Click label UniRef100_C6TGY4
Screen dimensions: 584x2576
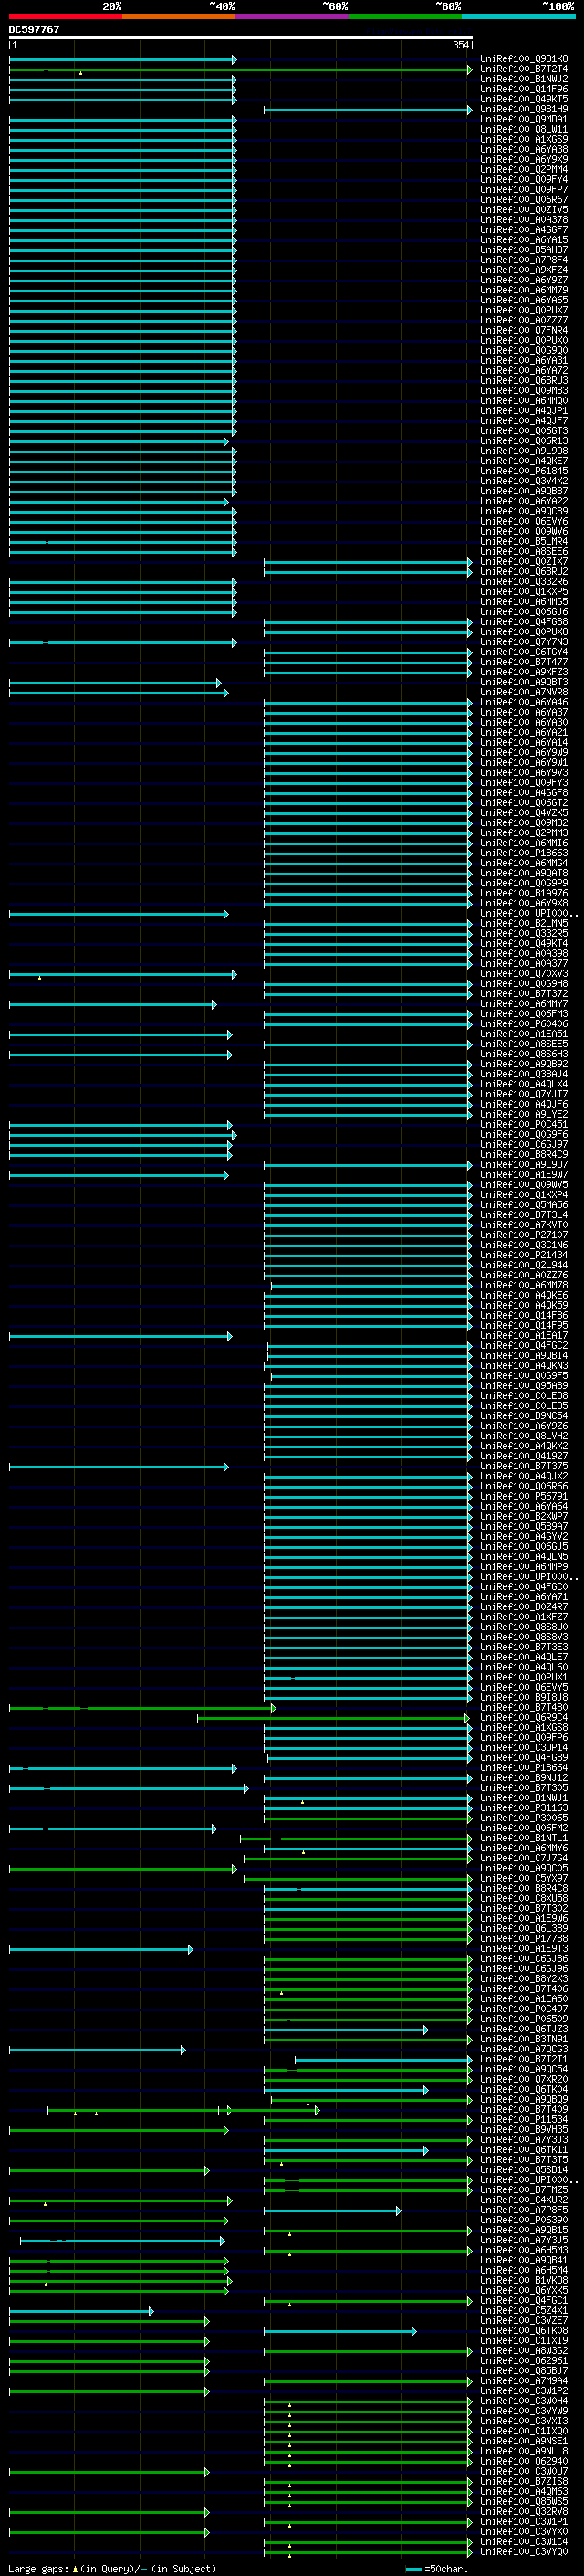pos(524,652)
